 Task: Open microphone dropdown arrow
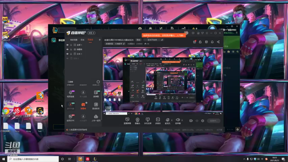[x=172, y=120]
